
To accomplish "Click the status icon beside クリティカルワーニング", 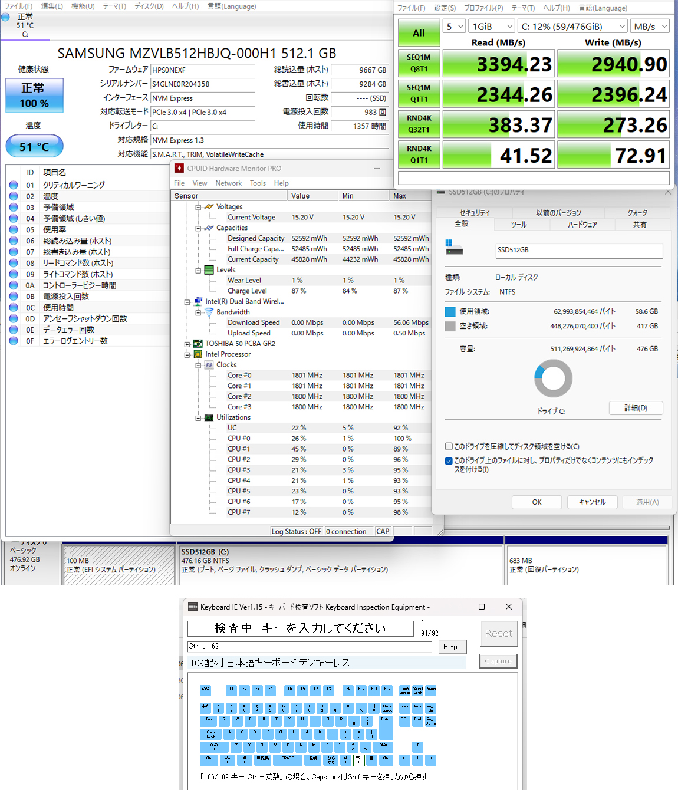I will 14,185.
